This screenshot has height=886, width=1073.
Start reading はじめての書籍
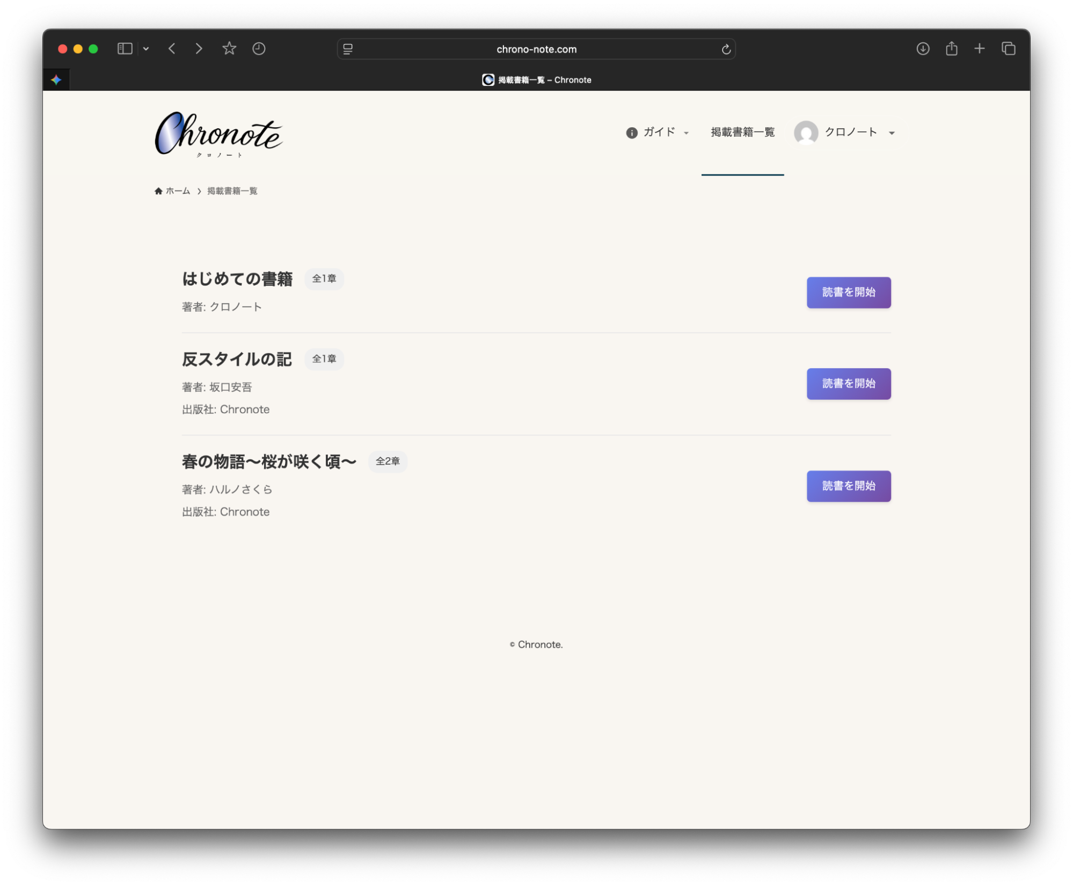pos(848,292)
